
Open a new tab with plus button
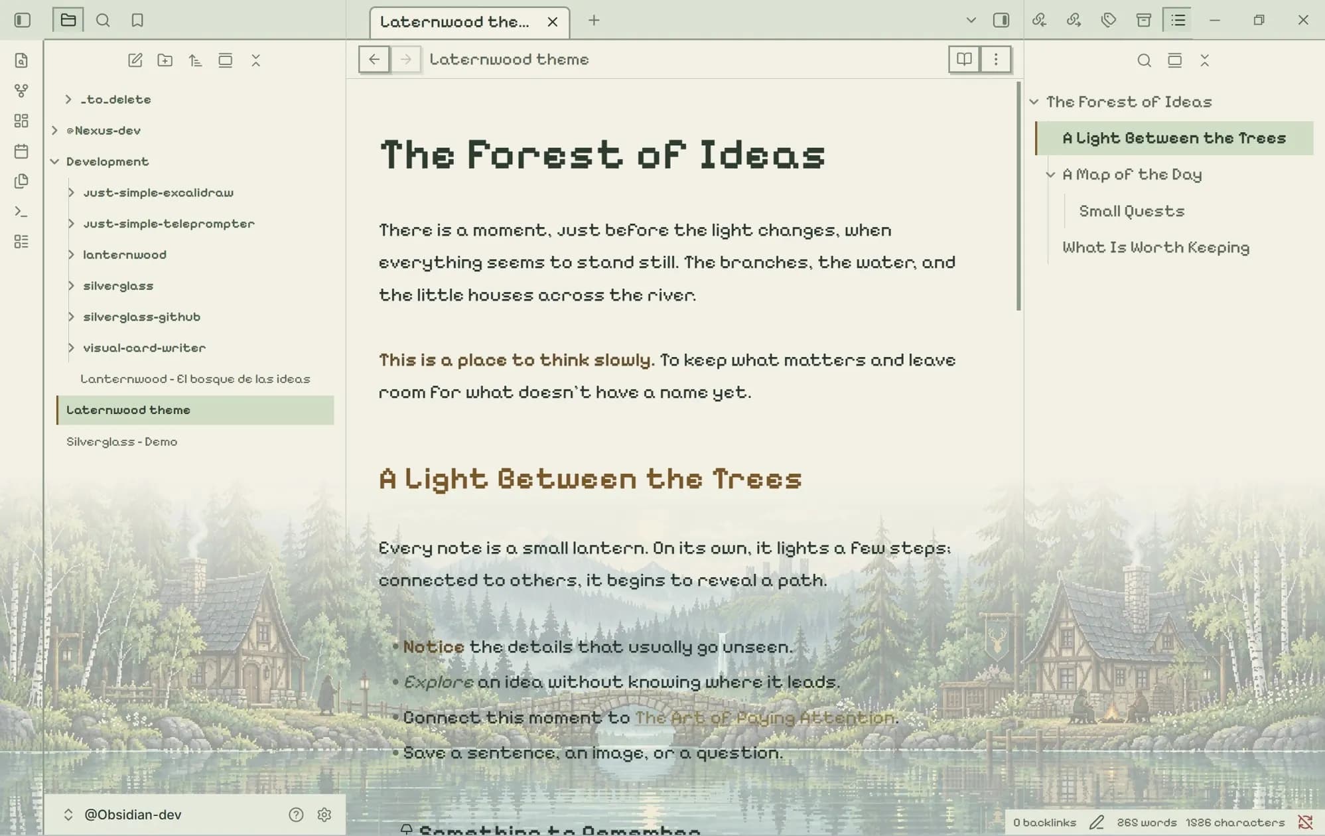coord(594,21)
